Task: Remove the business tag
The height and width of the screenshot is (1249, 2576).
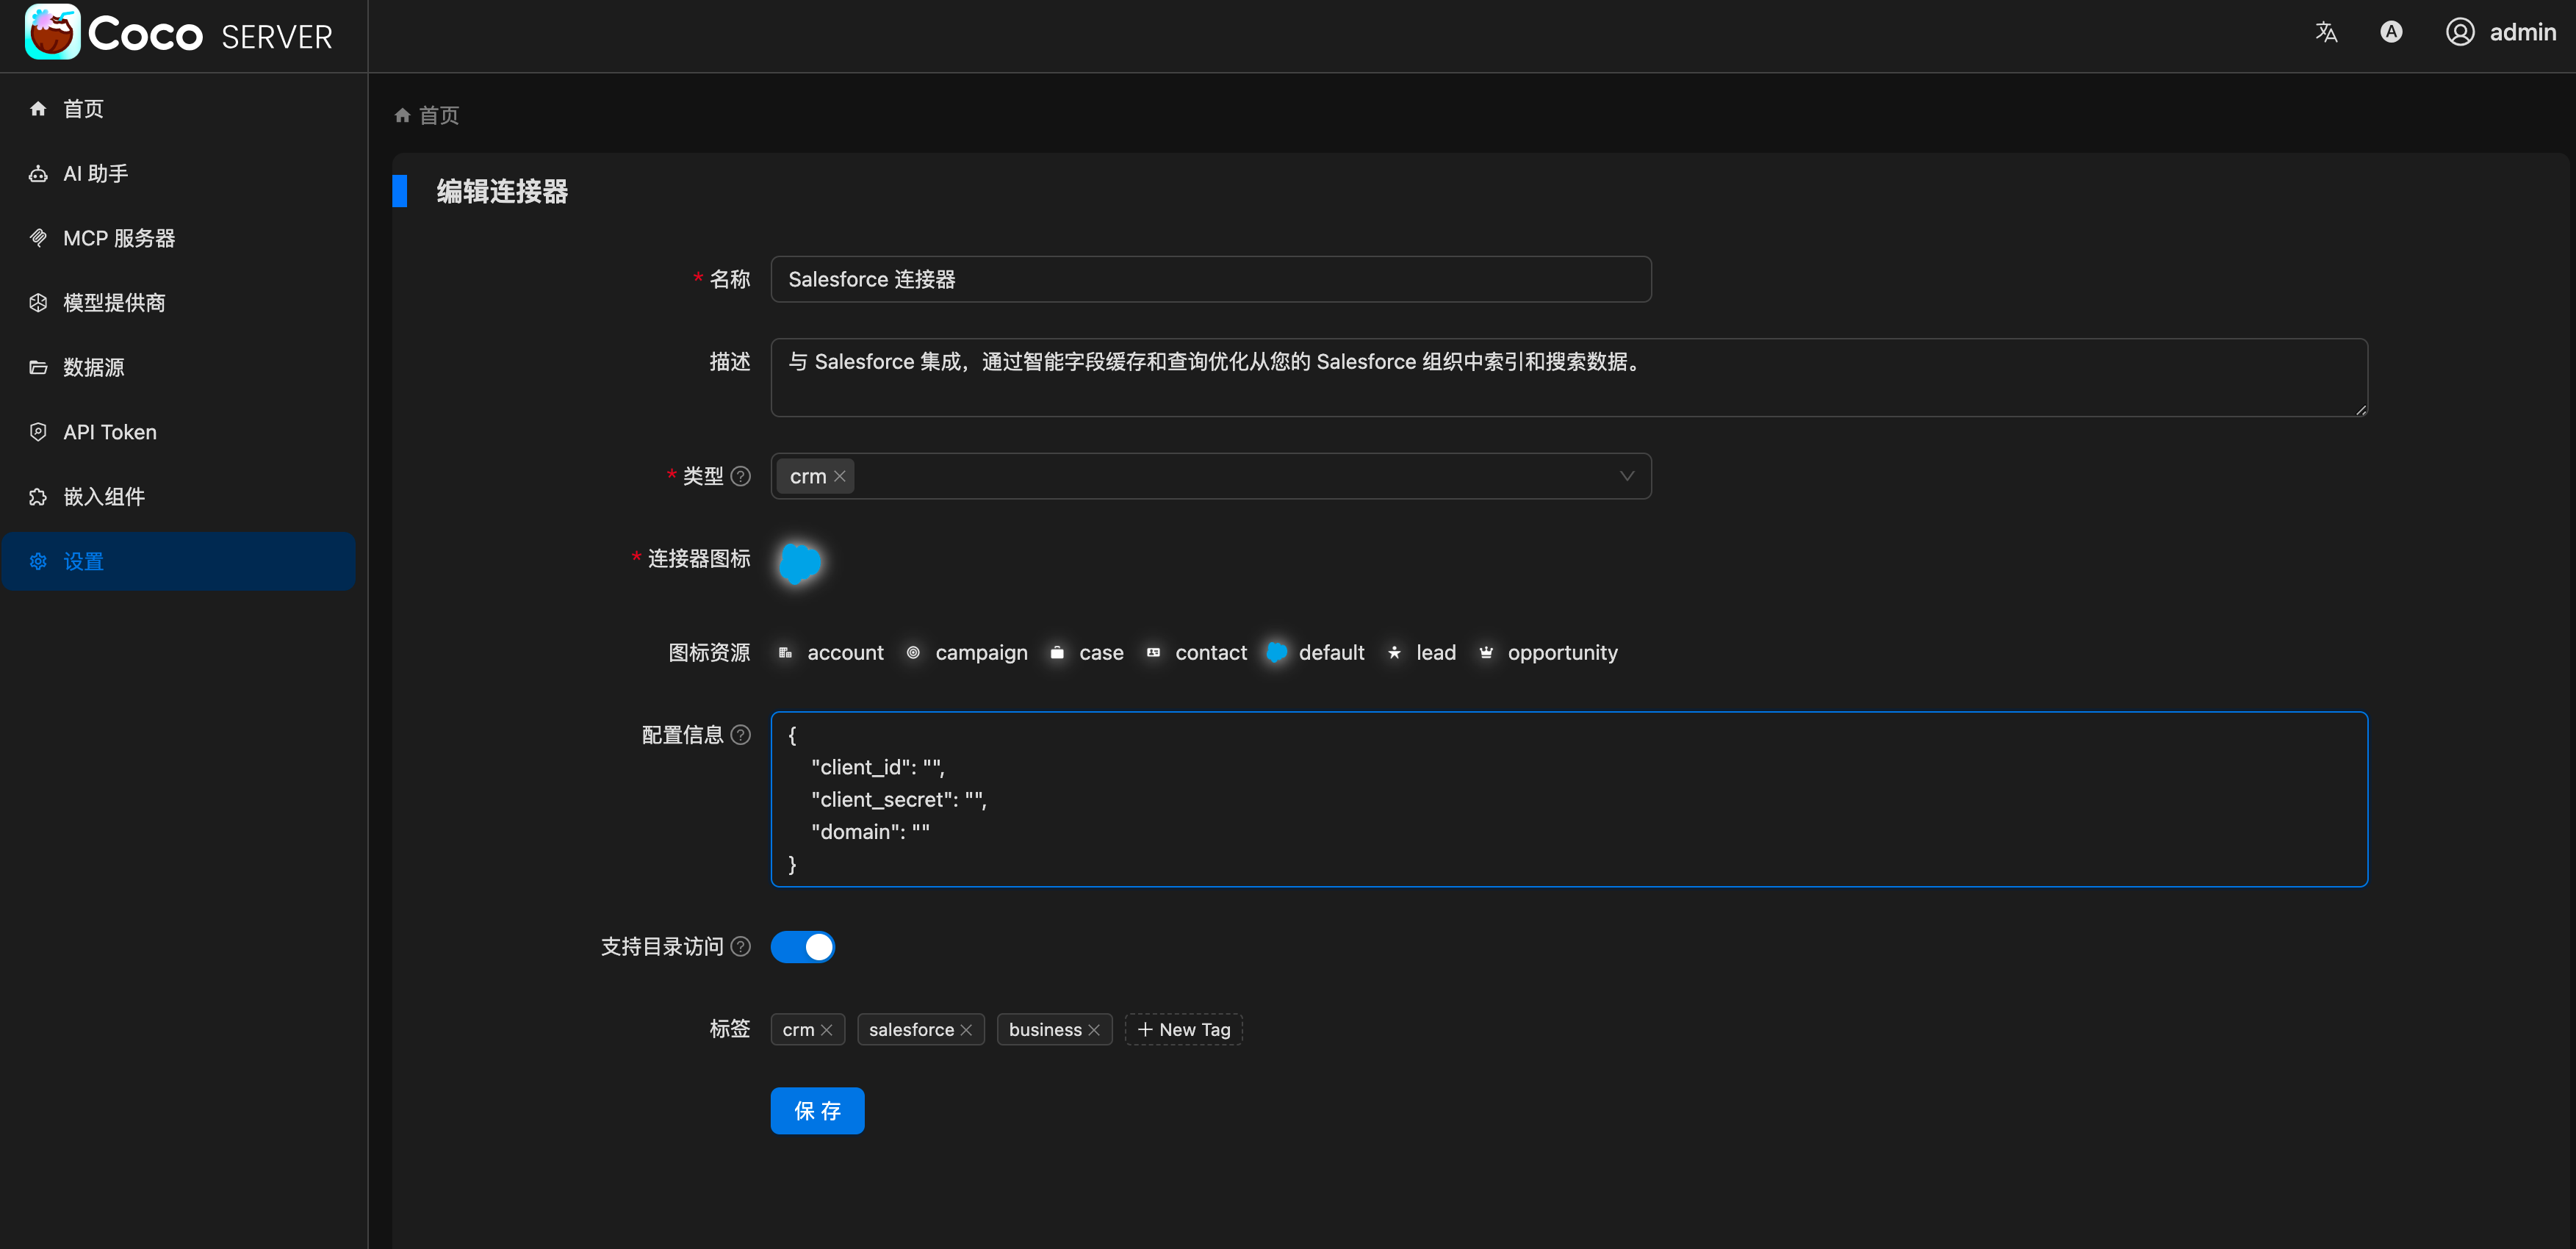Action: click(1094, 1030)
